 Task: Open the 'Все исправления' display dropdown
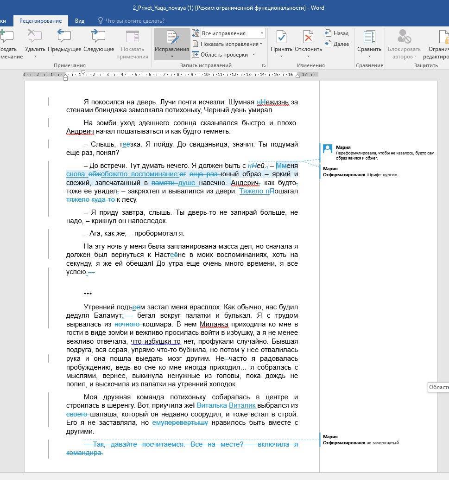233,33
